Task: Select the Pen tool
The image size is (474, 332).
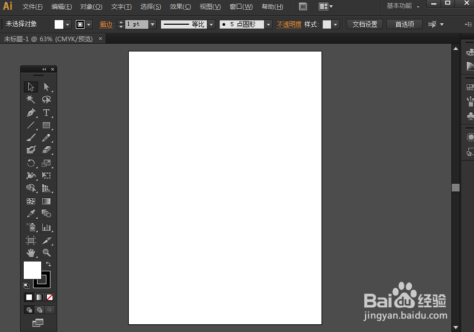Action: pos(31,113)
